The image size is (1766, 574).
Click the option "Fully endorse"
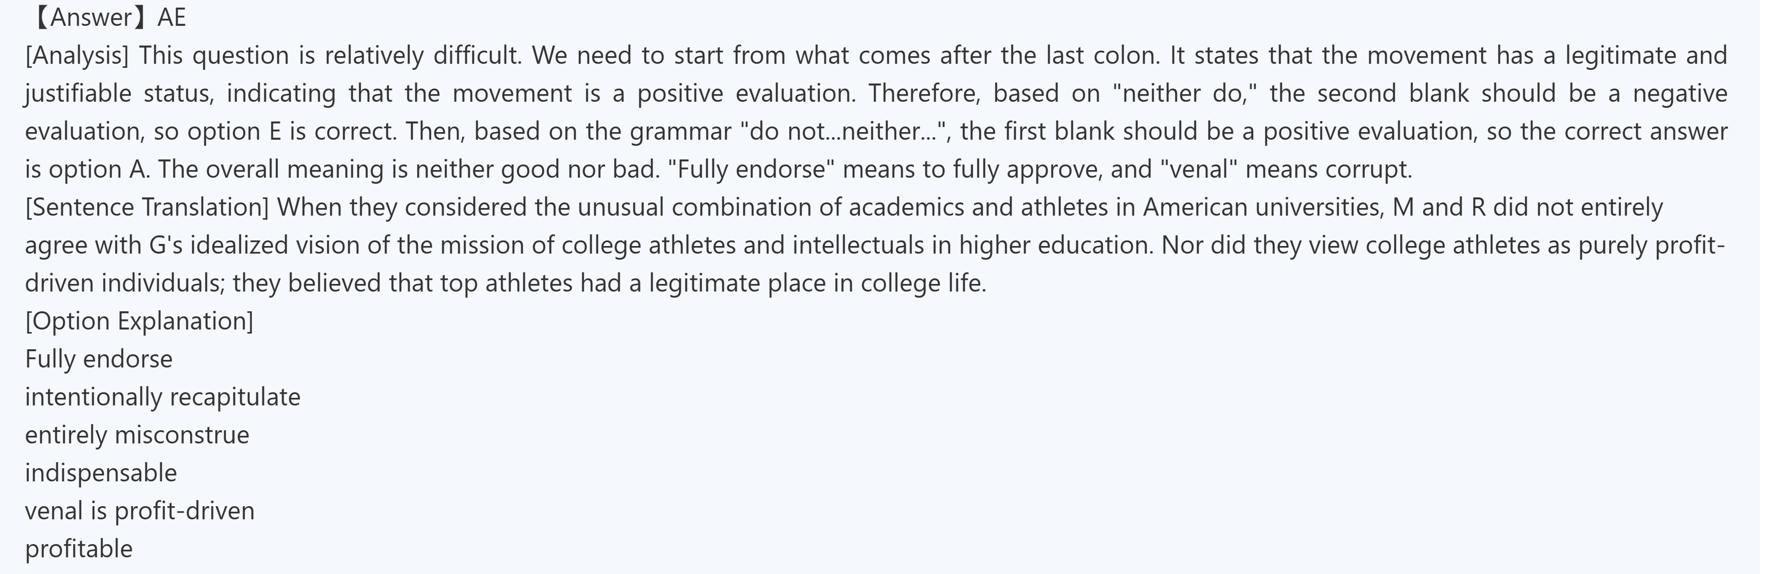tap(99, 359)
